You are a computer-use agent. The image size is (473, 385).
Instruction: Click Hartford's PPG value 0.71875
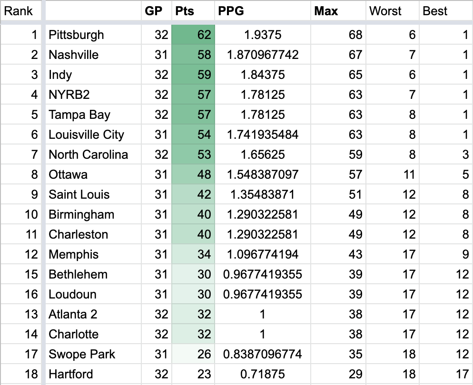point(263,374)
